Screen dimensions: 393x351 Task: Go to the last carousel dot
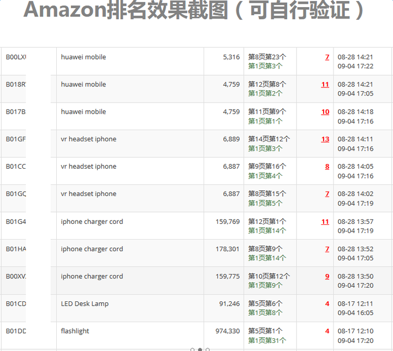pyautogui.click(x=207, y=349)
